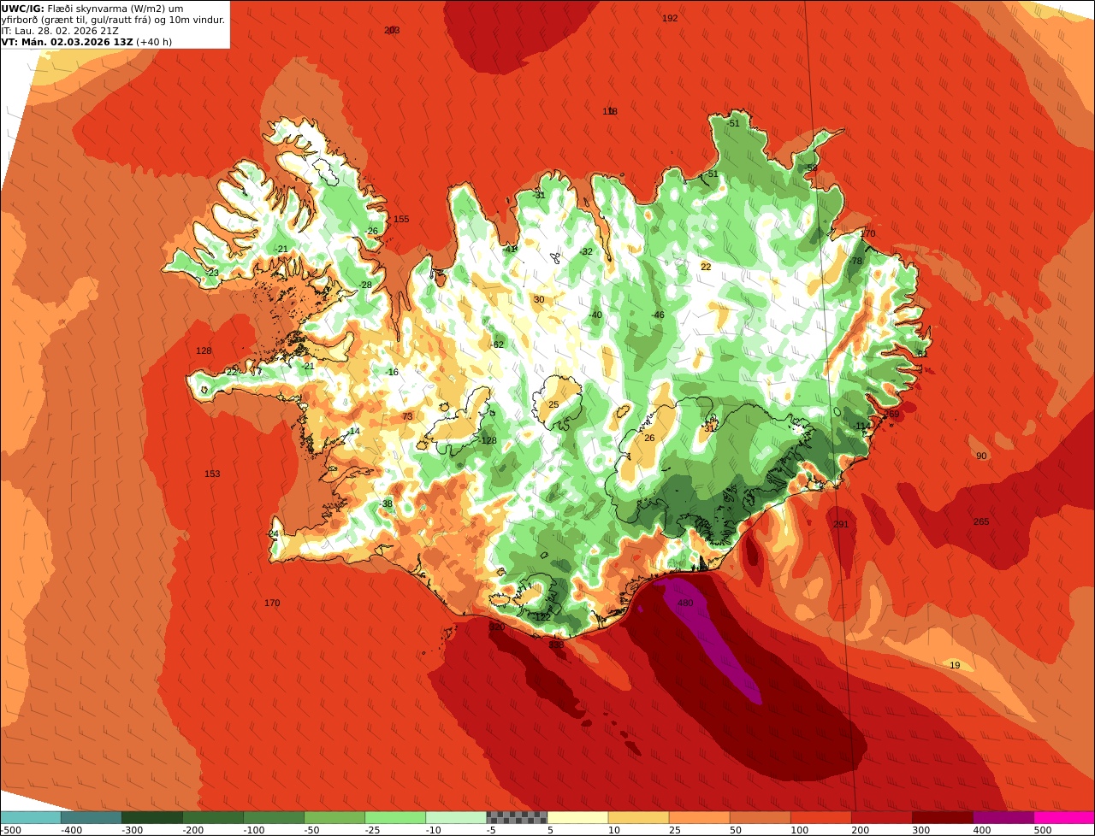Click the '500' legend label

[1044, 830]
